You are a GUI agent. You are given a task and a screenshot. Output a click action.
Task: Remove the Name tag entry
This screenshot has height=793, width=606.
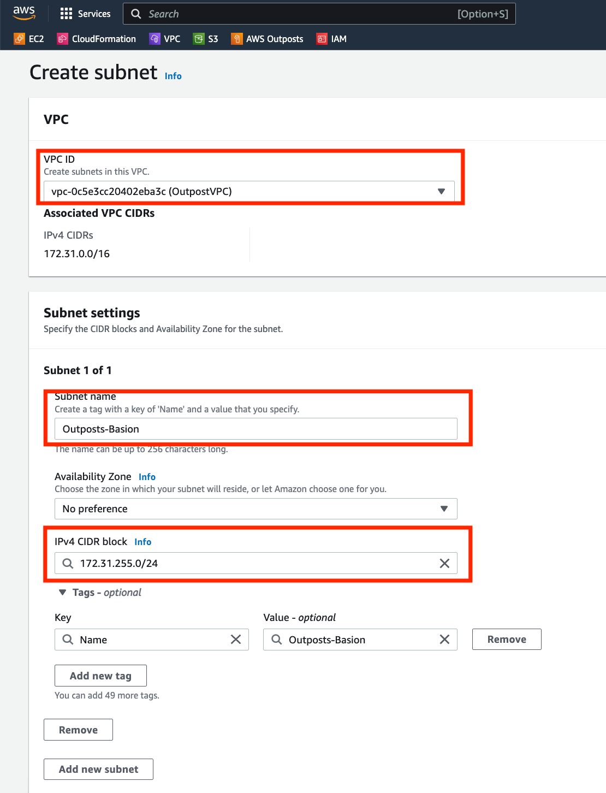pyautogui.click(x=506, y=639)
